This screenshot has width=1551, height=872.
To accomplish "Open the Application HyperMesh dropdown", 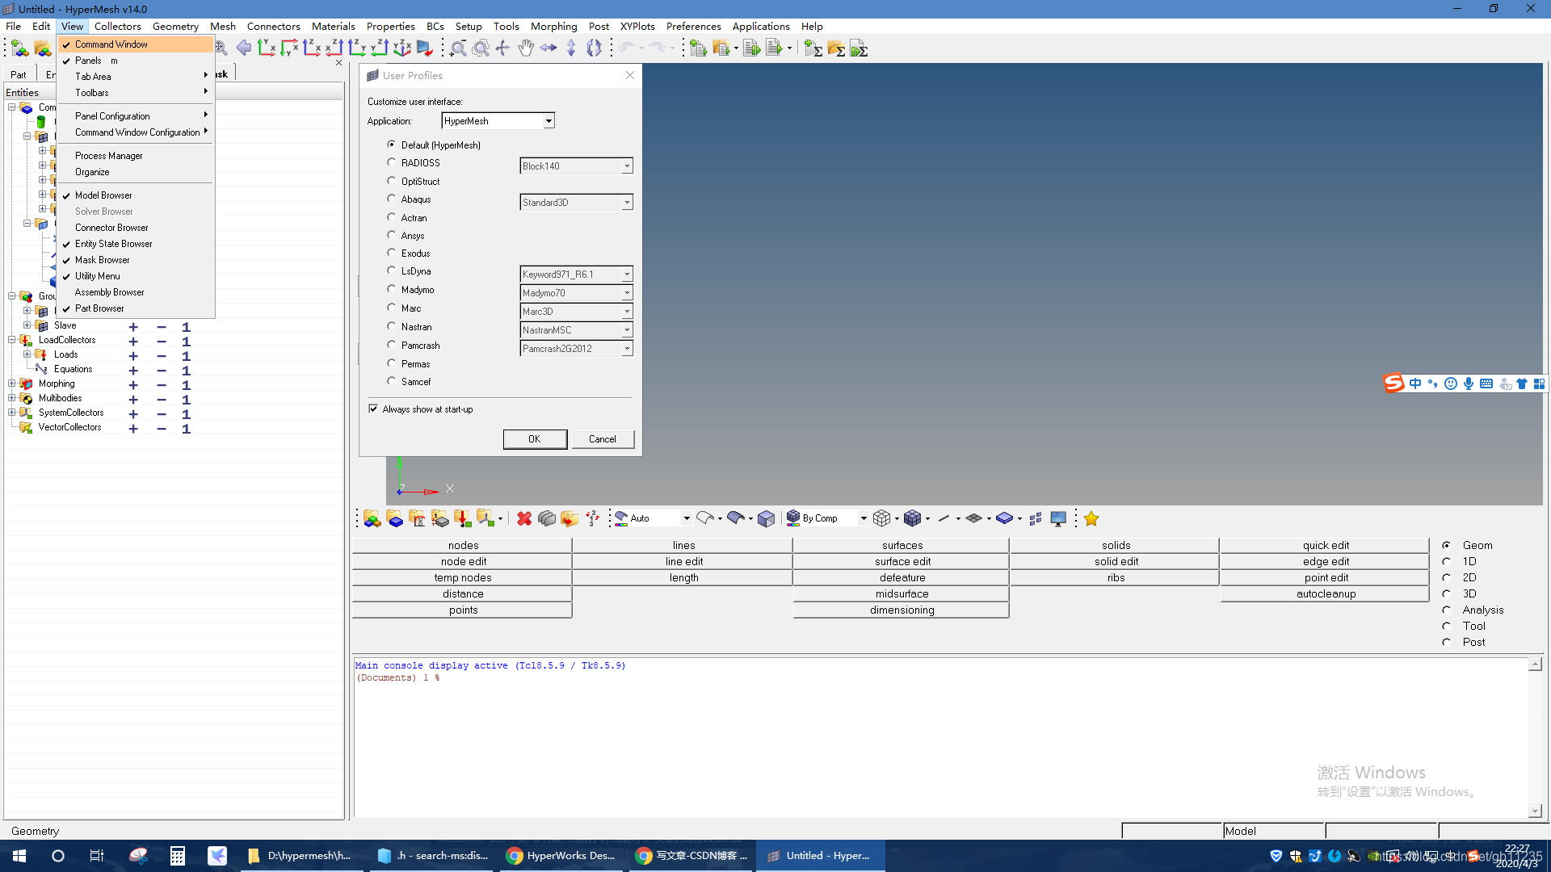I will (x=549, y=121).
